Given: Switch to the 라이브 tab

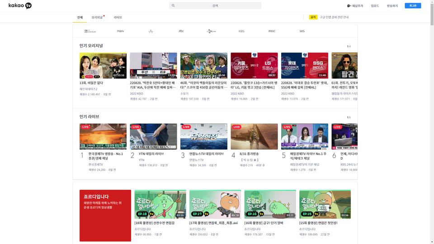Looking at the screenshot, I should click(x=118, y=18).
